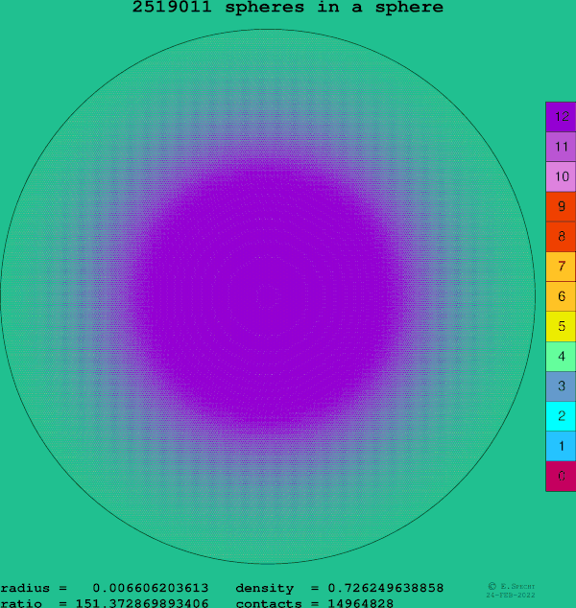Click the 'density' label

[x=265, y=589]
